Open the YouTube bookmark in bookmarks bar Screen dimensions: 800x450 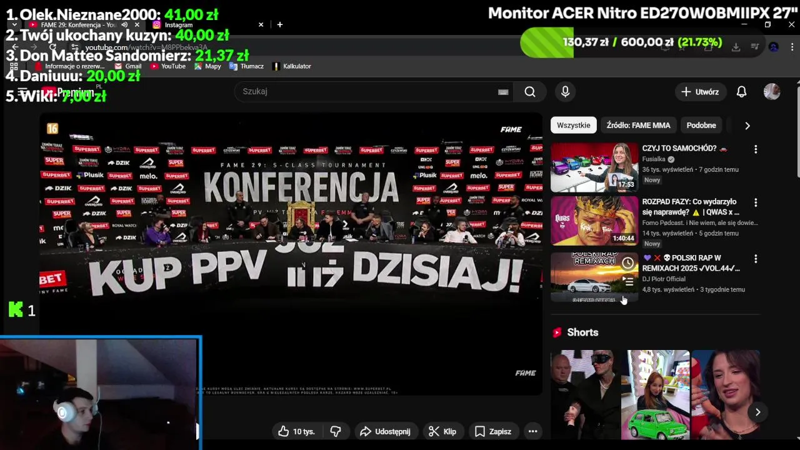167,66
